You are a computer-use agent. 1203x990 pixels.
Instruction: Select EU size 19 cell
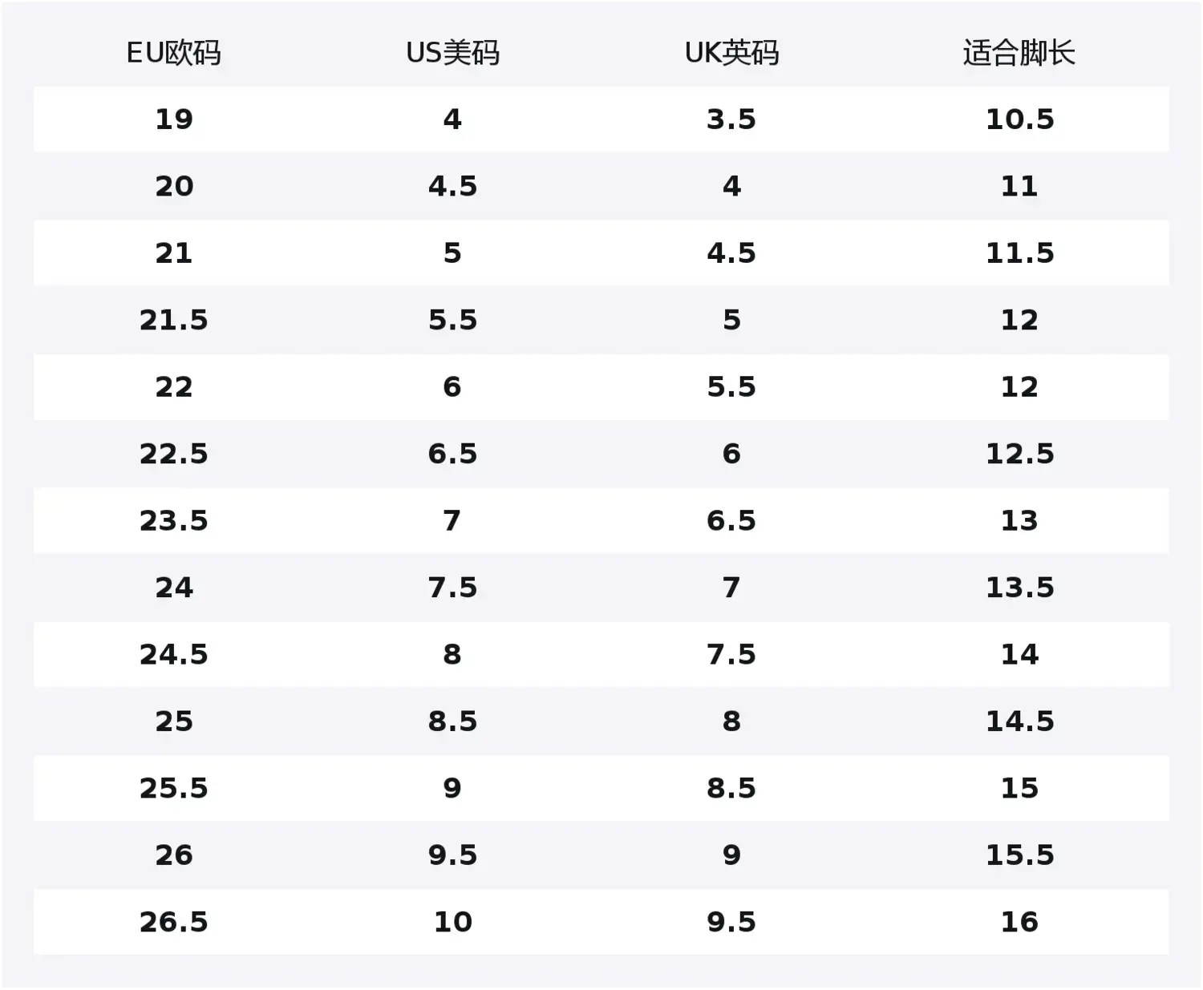click(x=173, y=119)
